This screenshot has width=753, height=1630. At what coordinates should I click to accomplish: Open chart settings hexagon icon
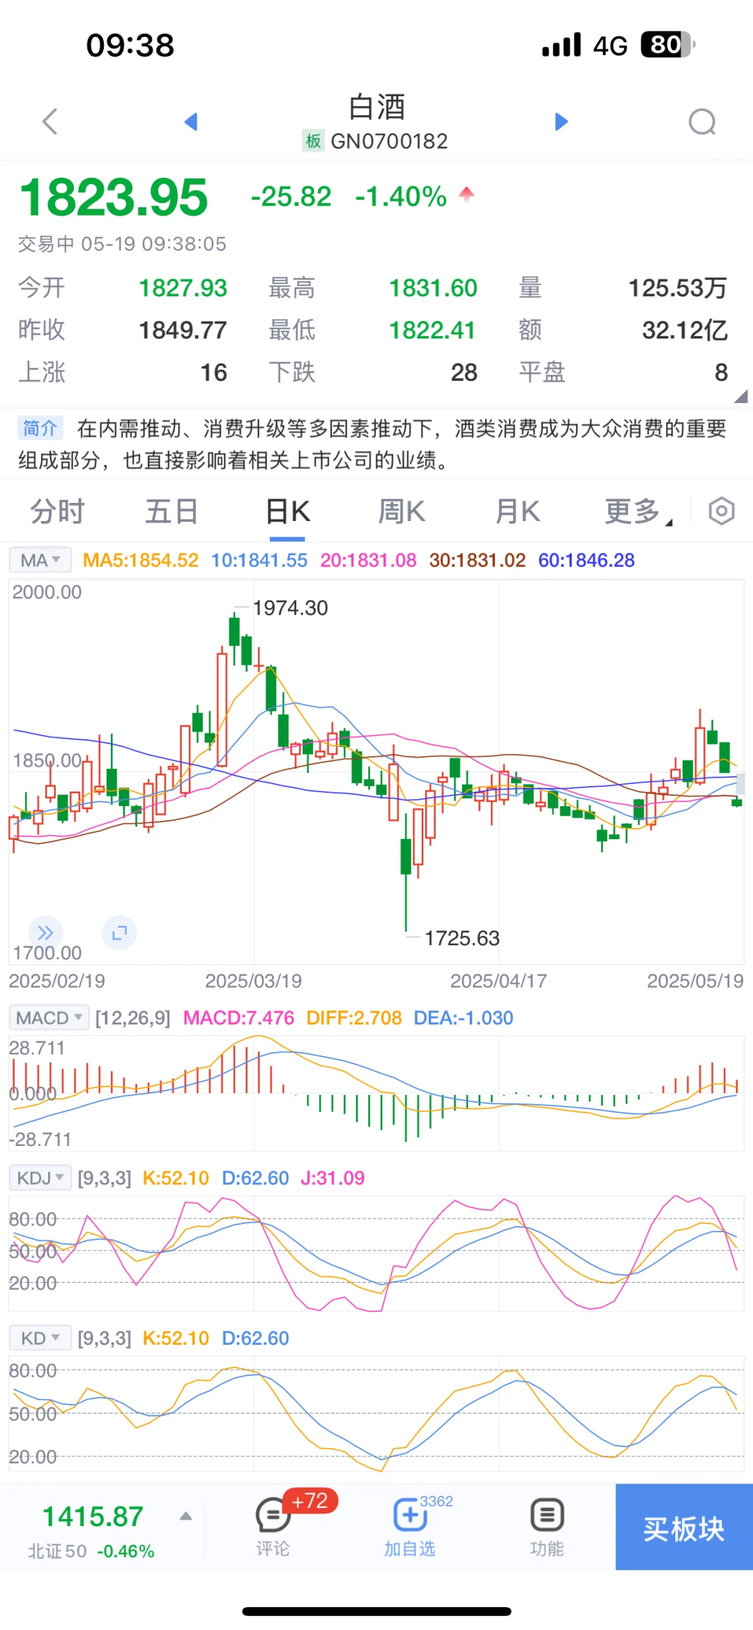[x=722, y=511]
